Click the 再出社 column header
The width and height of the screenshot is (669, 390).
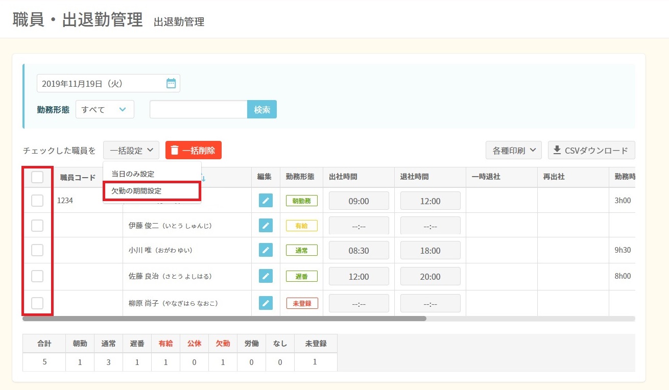click(554, 177)
